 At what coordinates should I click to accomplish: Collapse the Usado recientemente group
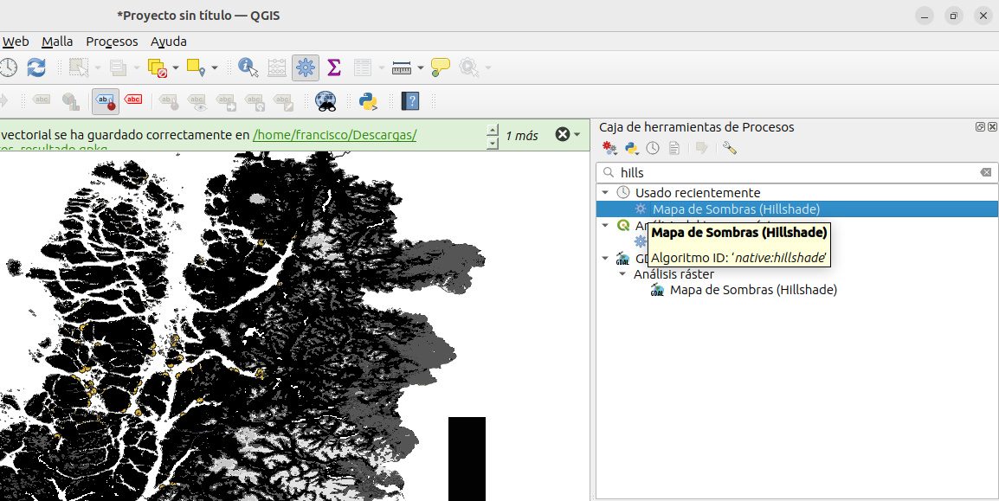point(605,192)
